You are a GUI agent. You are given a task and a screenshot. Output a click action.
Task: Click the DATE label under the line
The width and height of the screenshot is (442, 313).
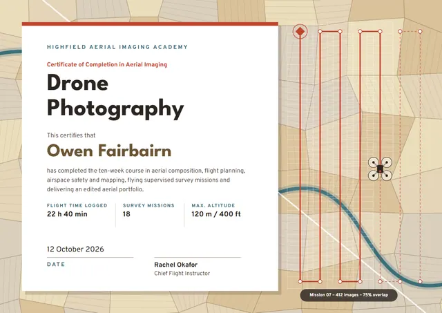tap(56, 265)
